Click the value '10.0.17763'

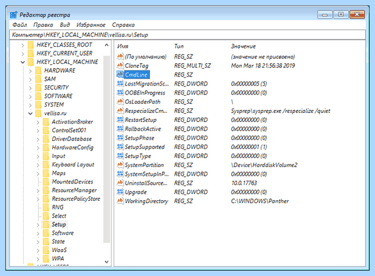point(244,183)
